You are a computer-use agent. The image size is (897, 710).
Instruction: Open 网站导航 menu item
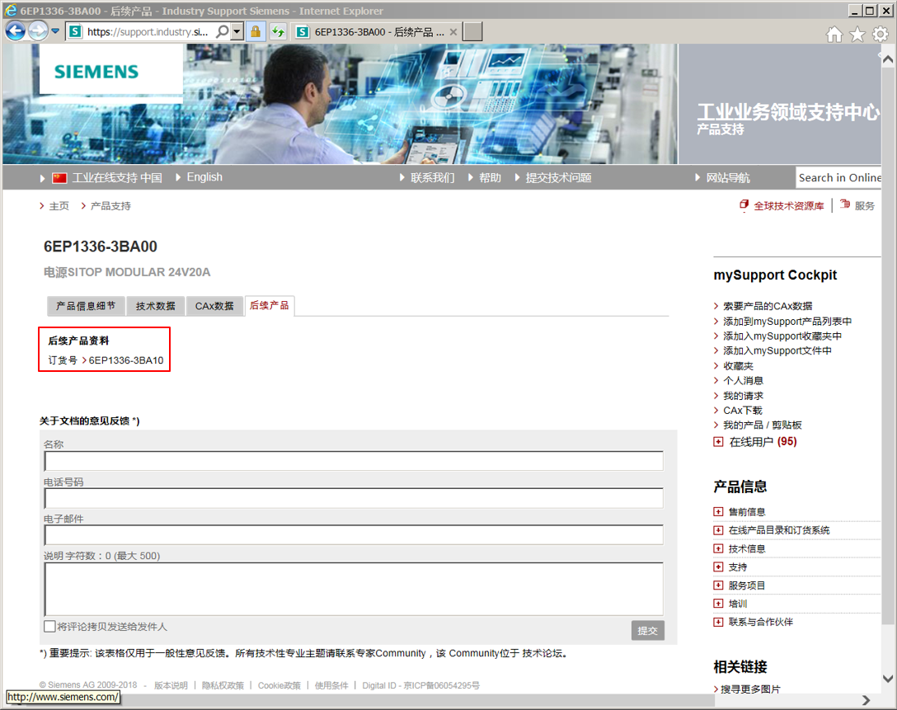point(728,177)
